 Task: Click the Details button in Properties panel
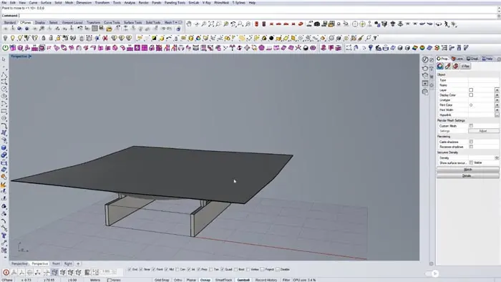[x=468, y=175]
